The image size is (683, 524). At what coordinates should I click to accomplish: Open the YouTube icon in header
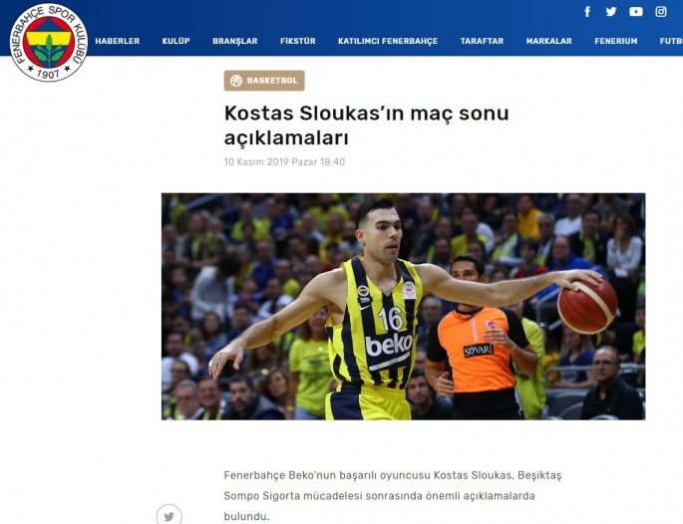(636, 12)
